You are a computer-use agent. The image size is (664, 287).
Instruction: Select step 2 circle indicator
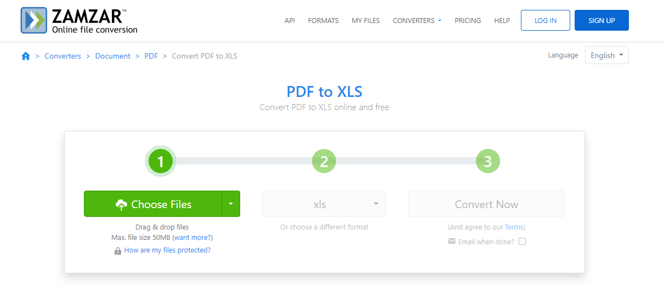(324, 162)
